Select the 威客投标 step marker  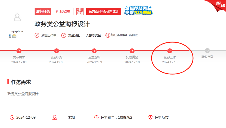tap(57, 51)
